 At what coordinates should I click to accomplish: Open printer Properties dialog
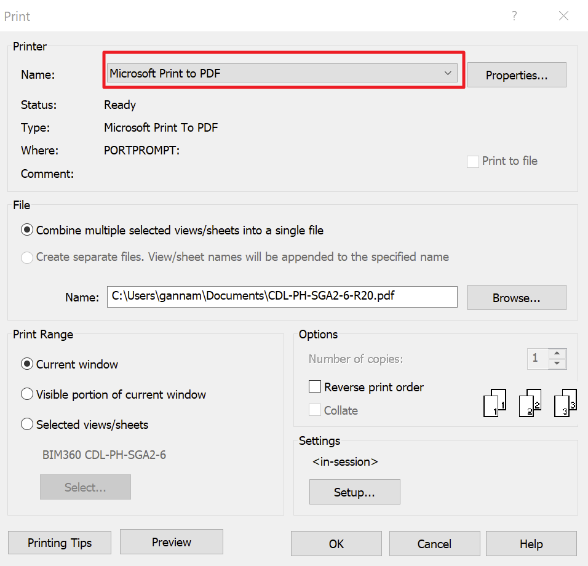click(x=516, y=74)
